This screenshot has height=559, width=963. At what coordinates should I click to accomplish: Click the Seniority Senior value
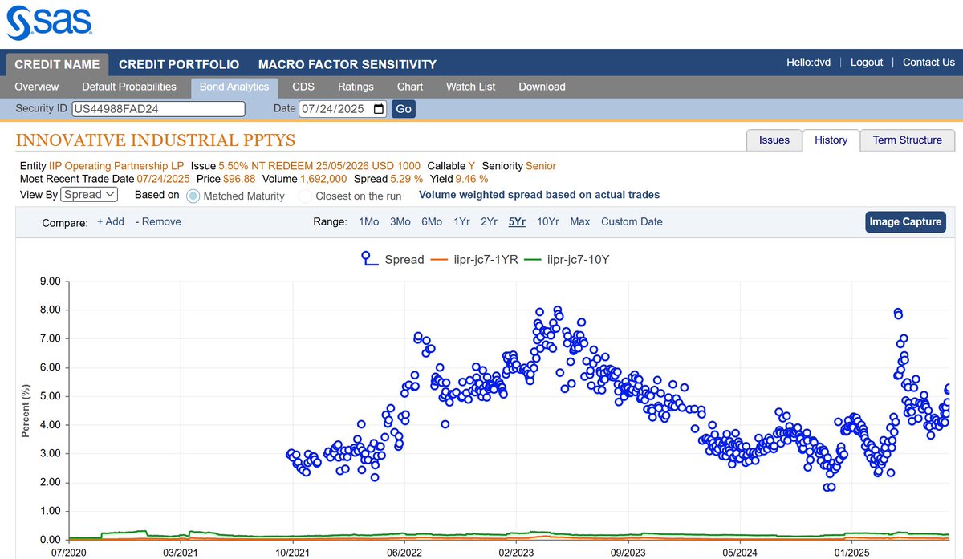541,166
